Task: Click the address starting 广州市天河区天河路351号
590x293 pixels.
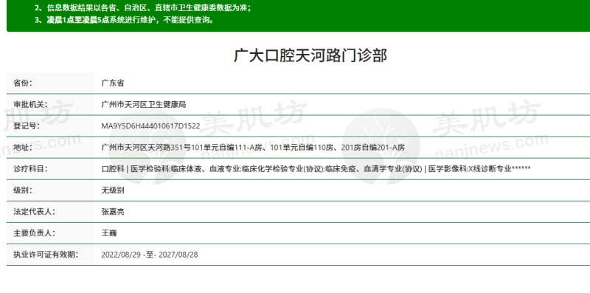Action: 253,148
